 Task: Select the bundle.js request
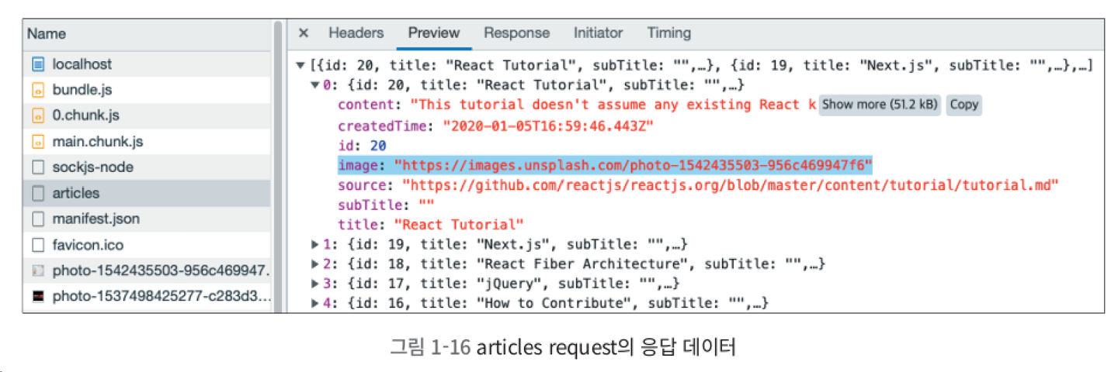click(x=147, y=90)
